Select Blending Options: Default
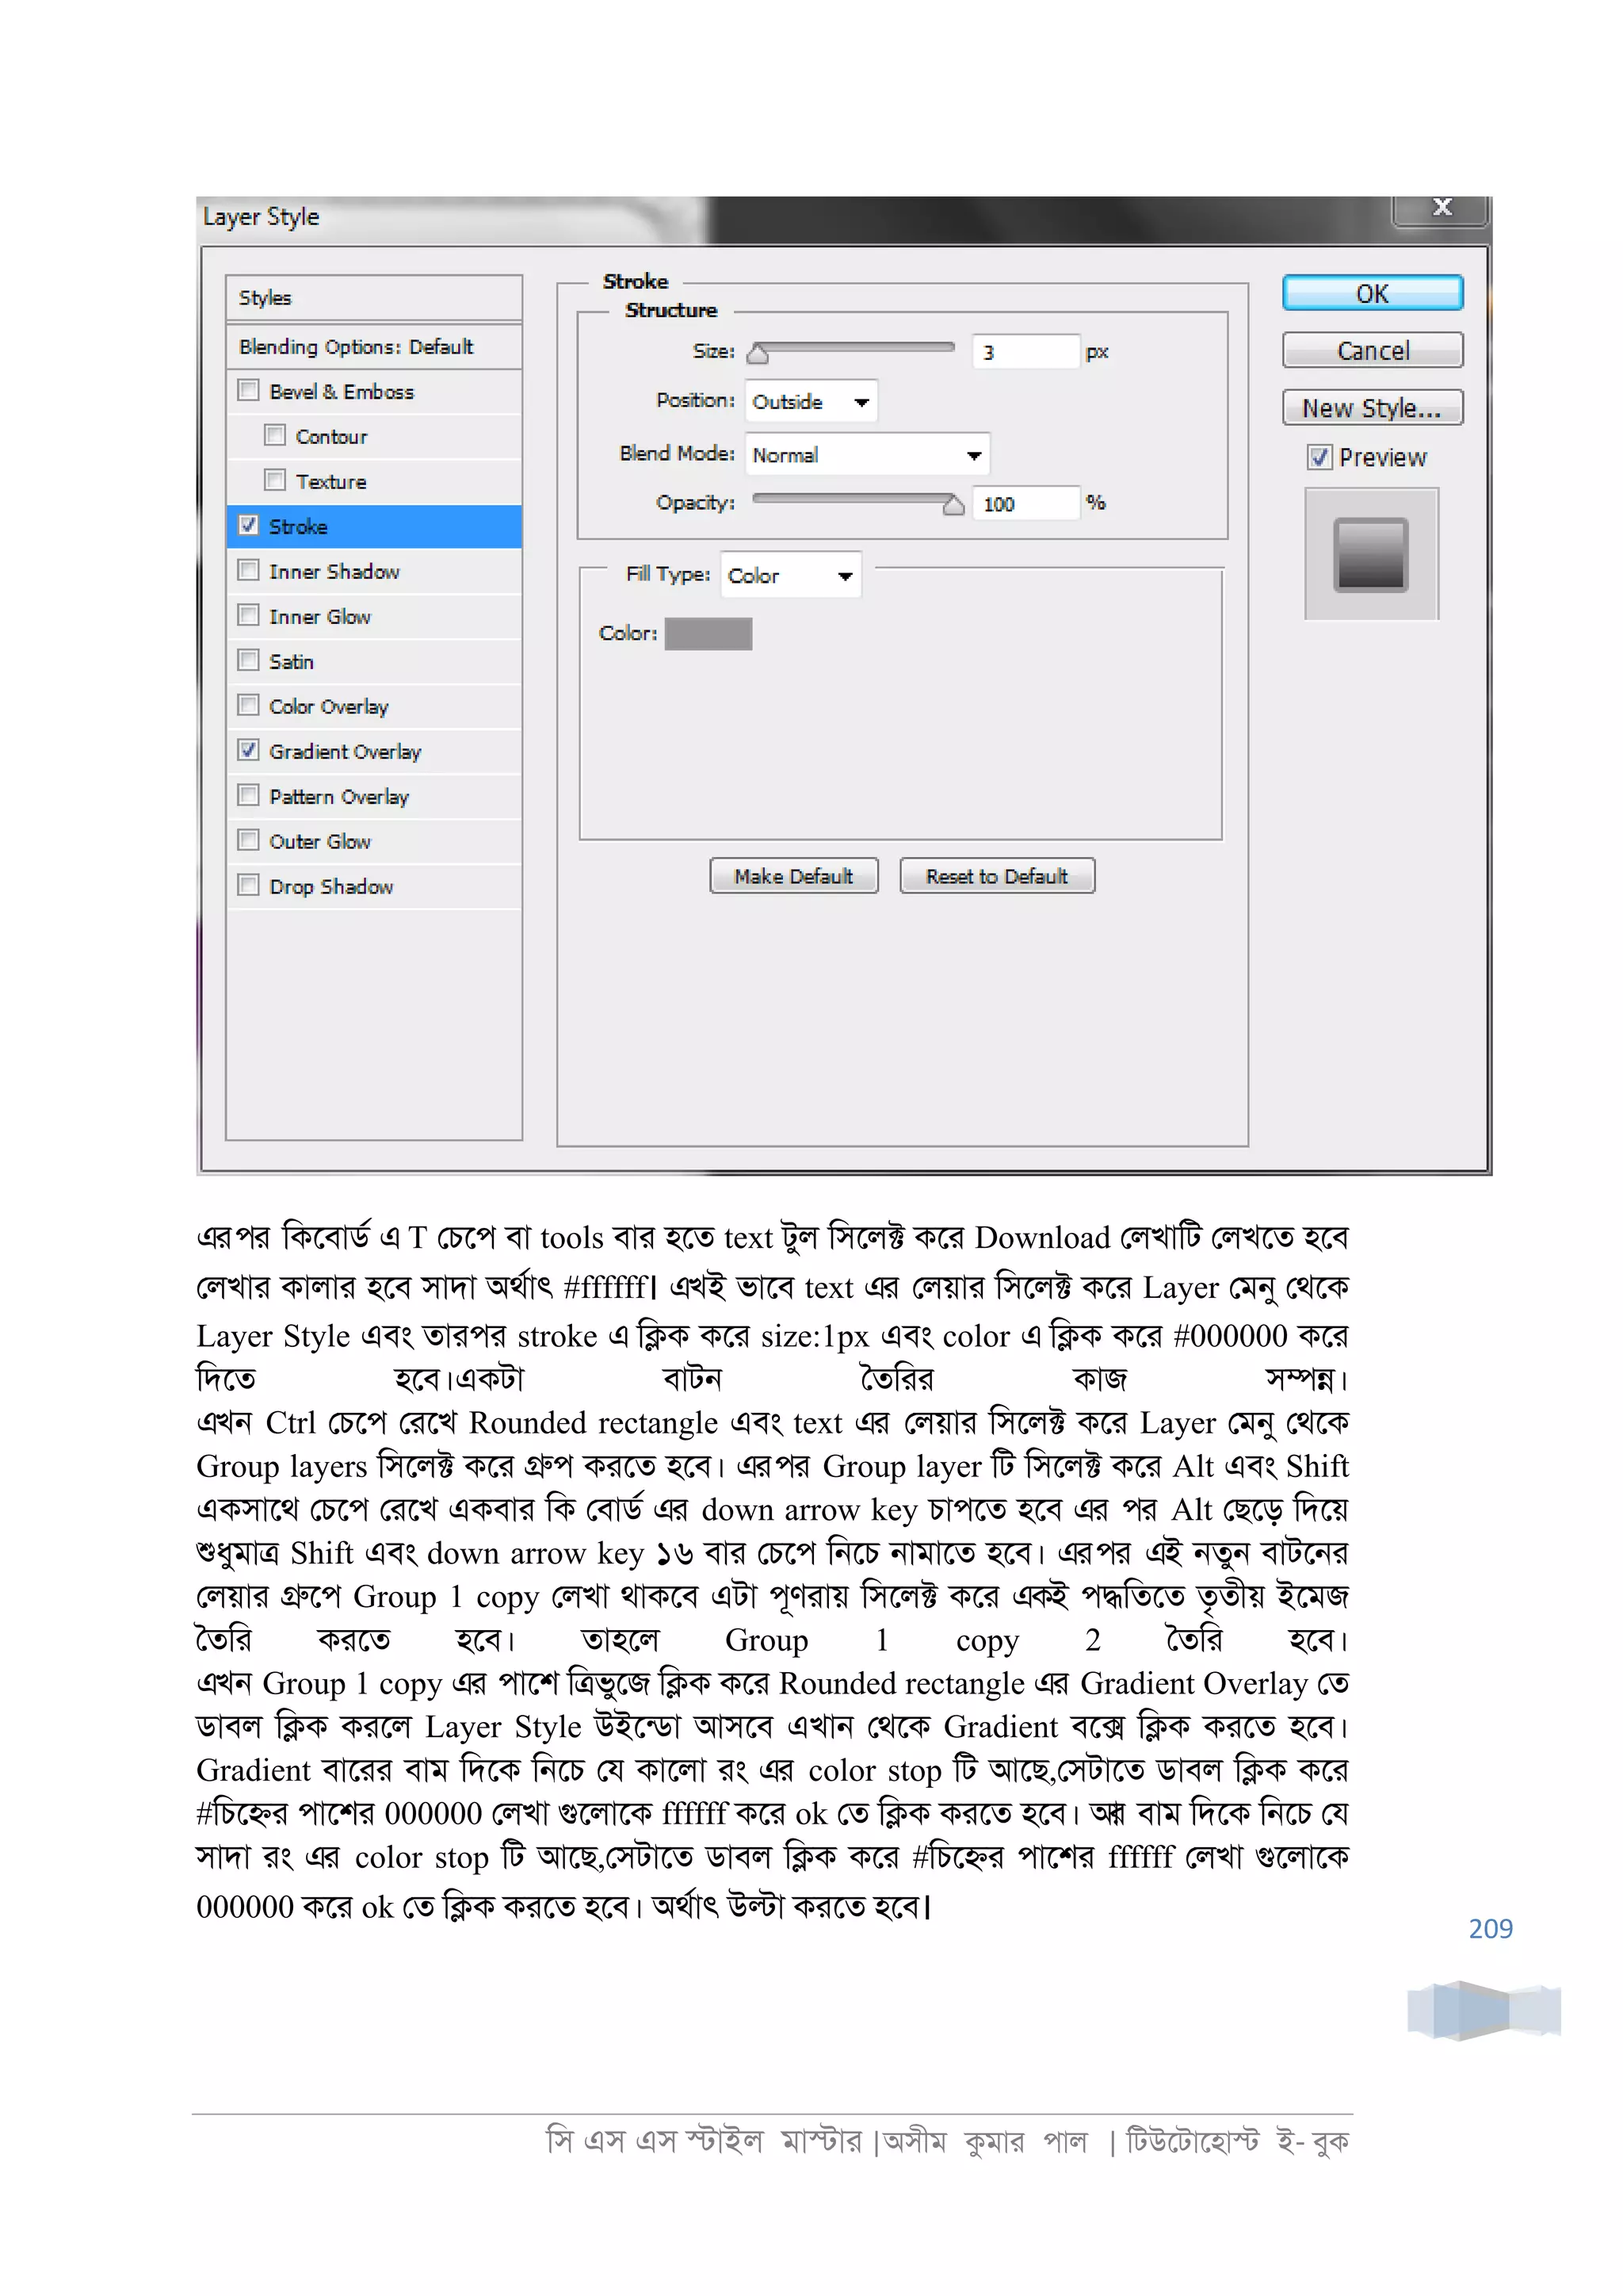 coord(374,347)
